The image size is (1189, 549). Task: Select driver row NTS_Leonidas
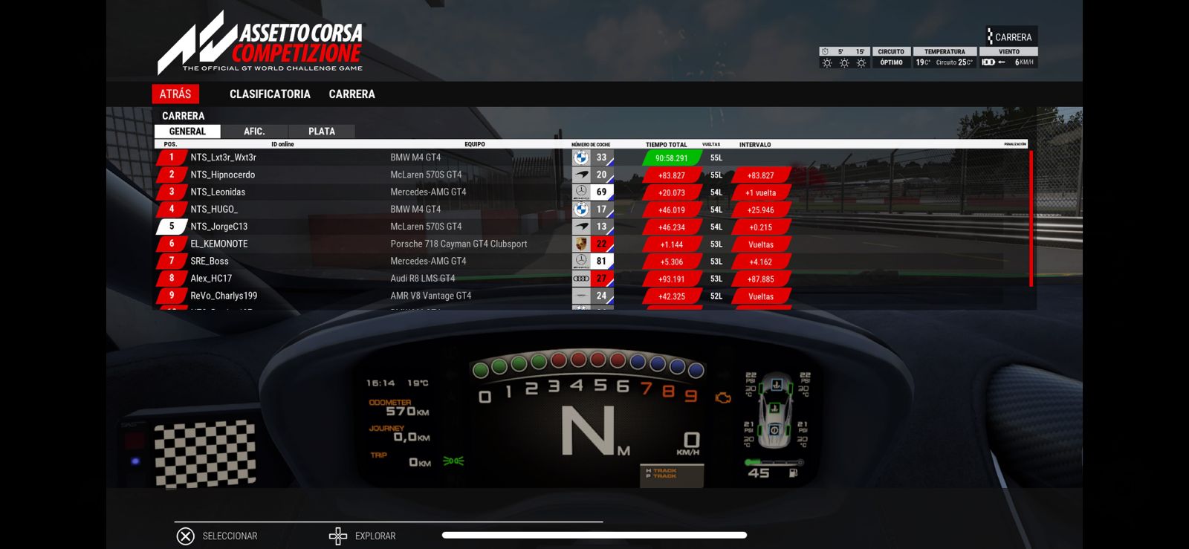tap(591, 192)
